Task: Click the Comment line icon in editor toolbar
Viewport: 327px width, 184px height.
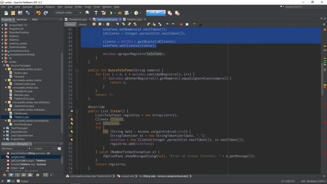Action: [x=194, y=25]
